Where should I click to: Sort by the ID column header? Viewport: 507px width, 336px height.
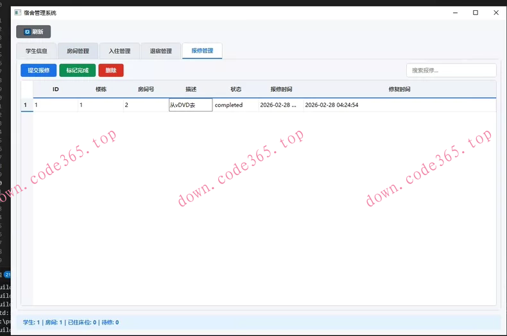click(x=56, y=89)
